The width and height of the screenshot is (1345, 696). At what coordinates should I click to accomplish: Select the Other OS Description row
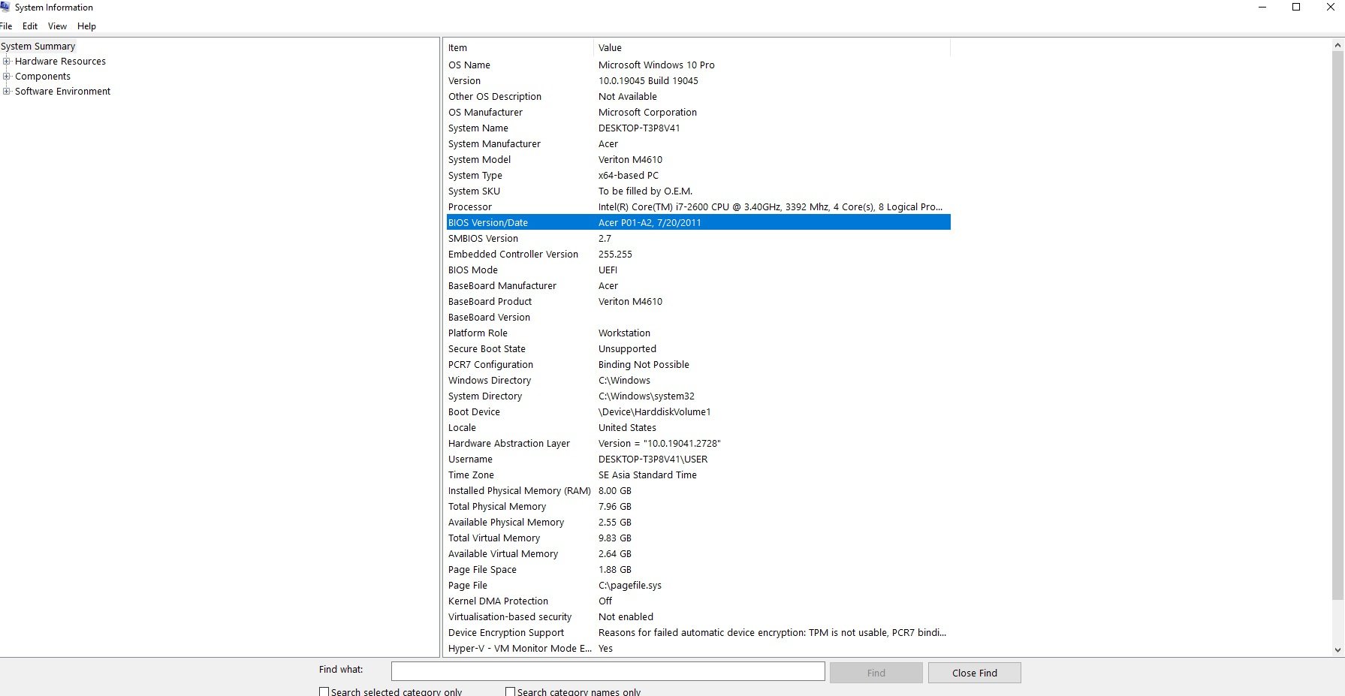click(x=698, y=97)
